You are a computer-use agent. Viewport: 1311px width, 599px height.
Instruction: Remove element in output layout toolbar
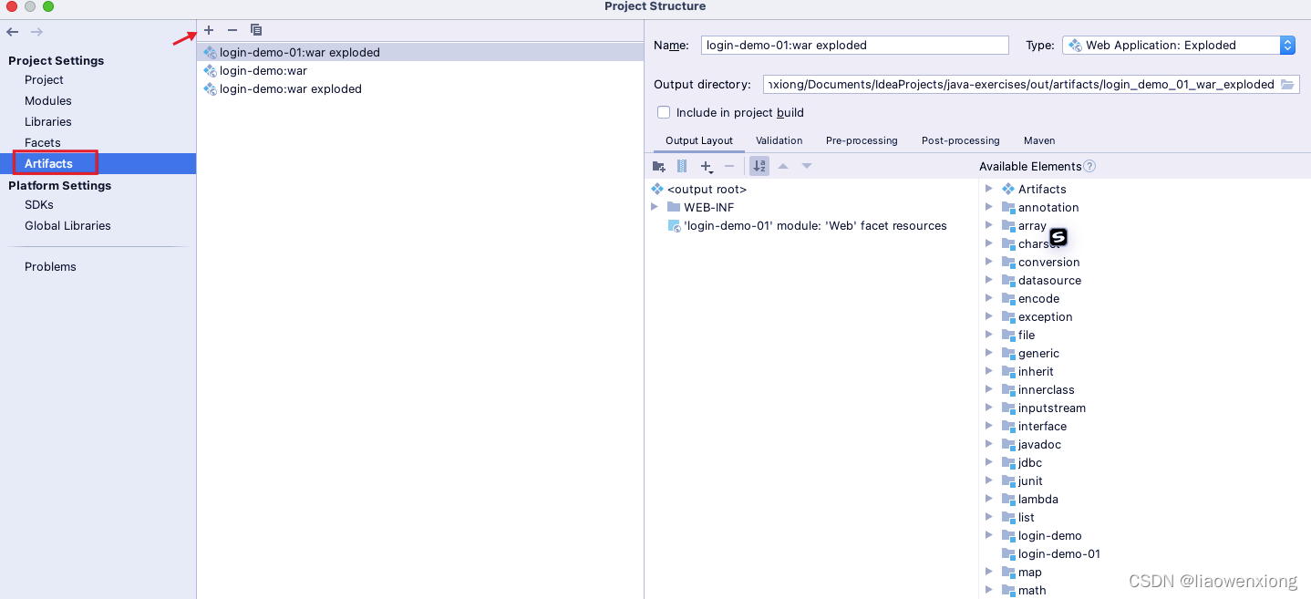pyautogui.click(x=729, y=166)
